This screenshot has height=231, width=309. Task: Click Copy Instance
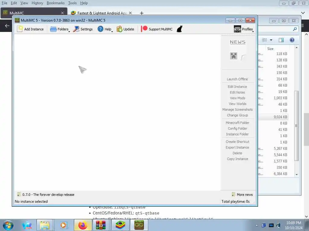(237, 159)
